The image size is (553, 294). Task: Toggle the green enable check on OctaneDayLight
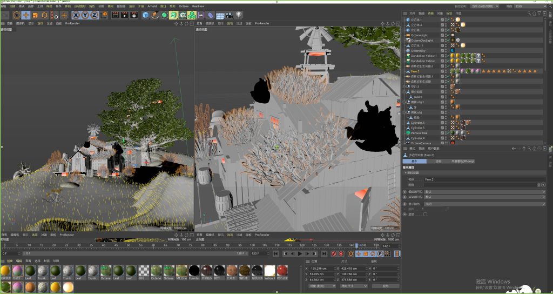448,40
